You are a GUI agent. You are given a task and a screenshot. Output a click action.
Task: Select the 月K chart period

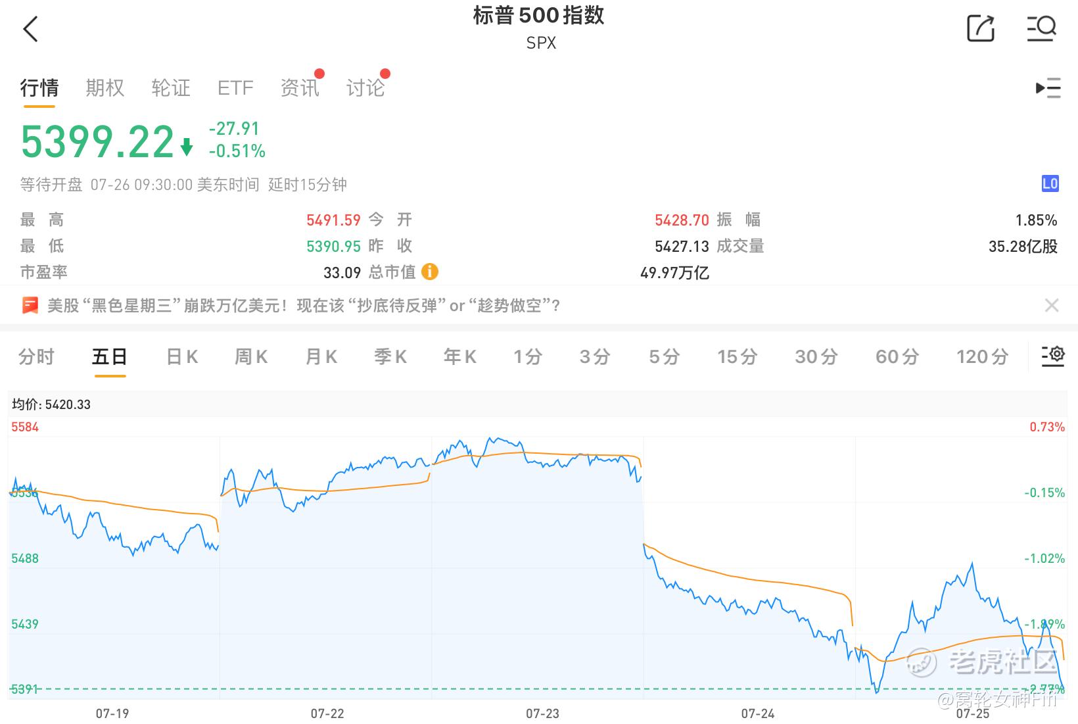pos(321,356)
